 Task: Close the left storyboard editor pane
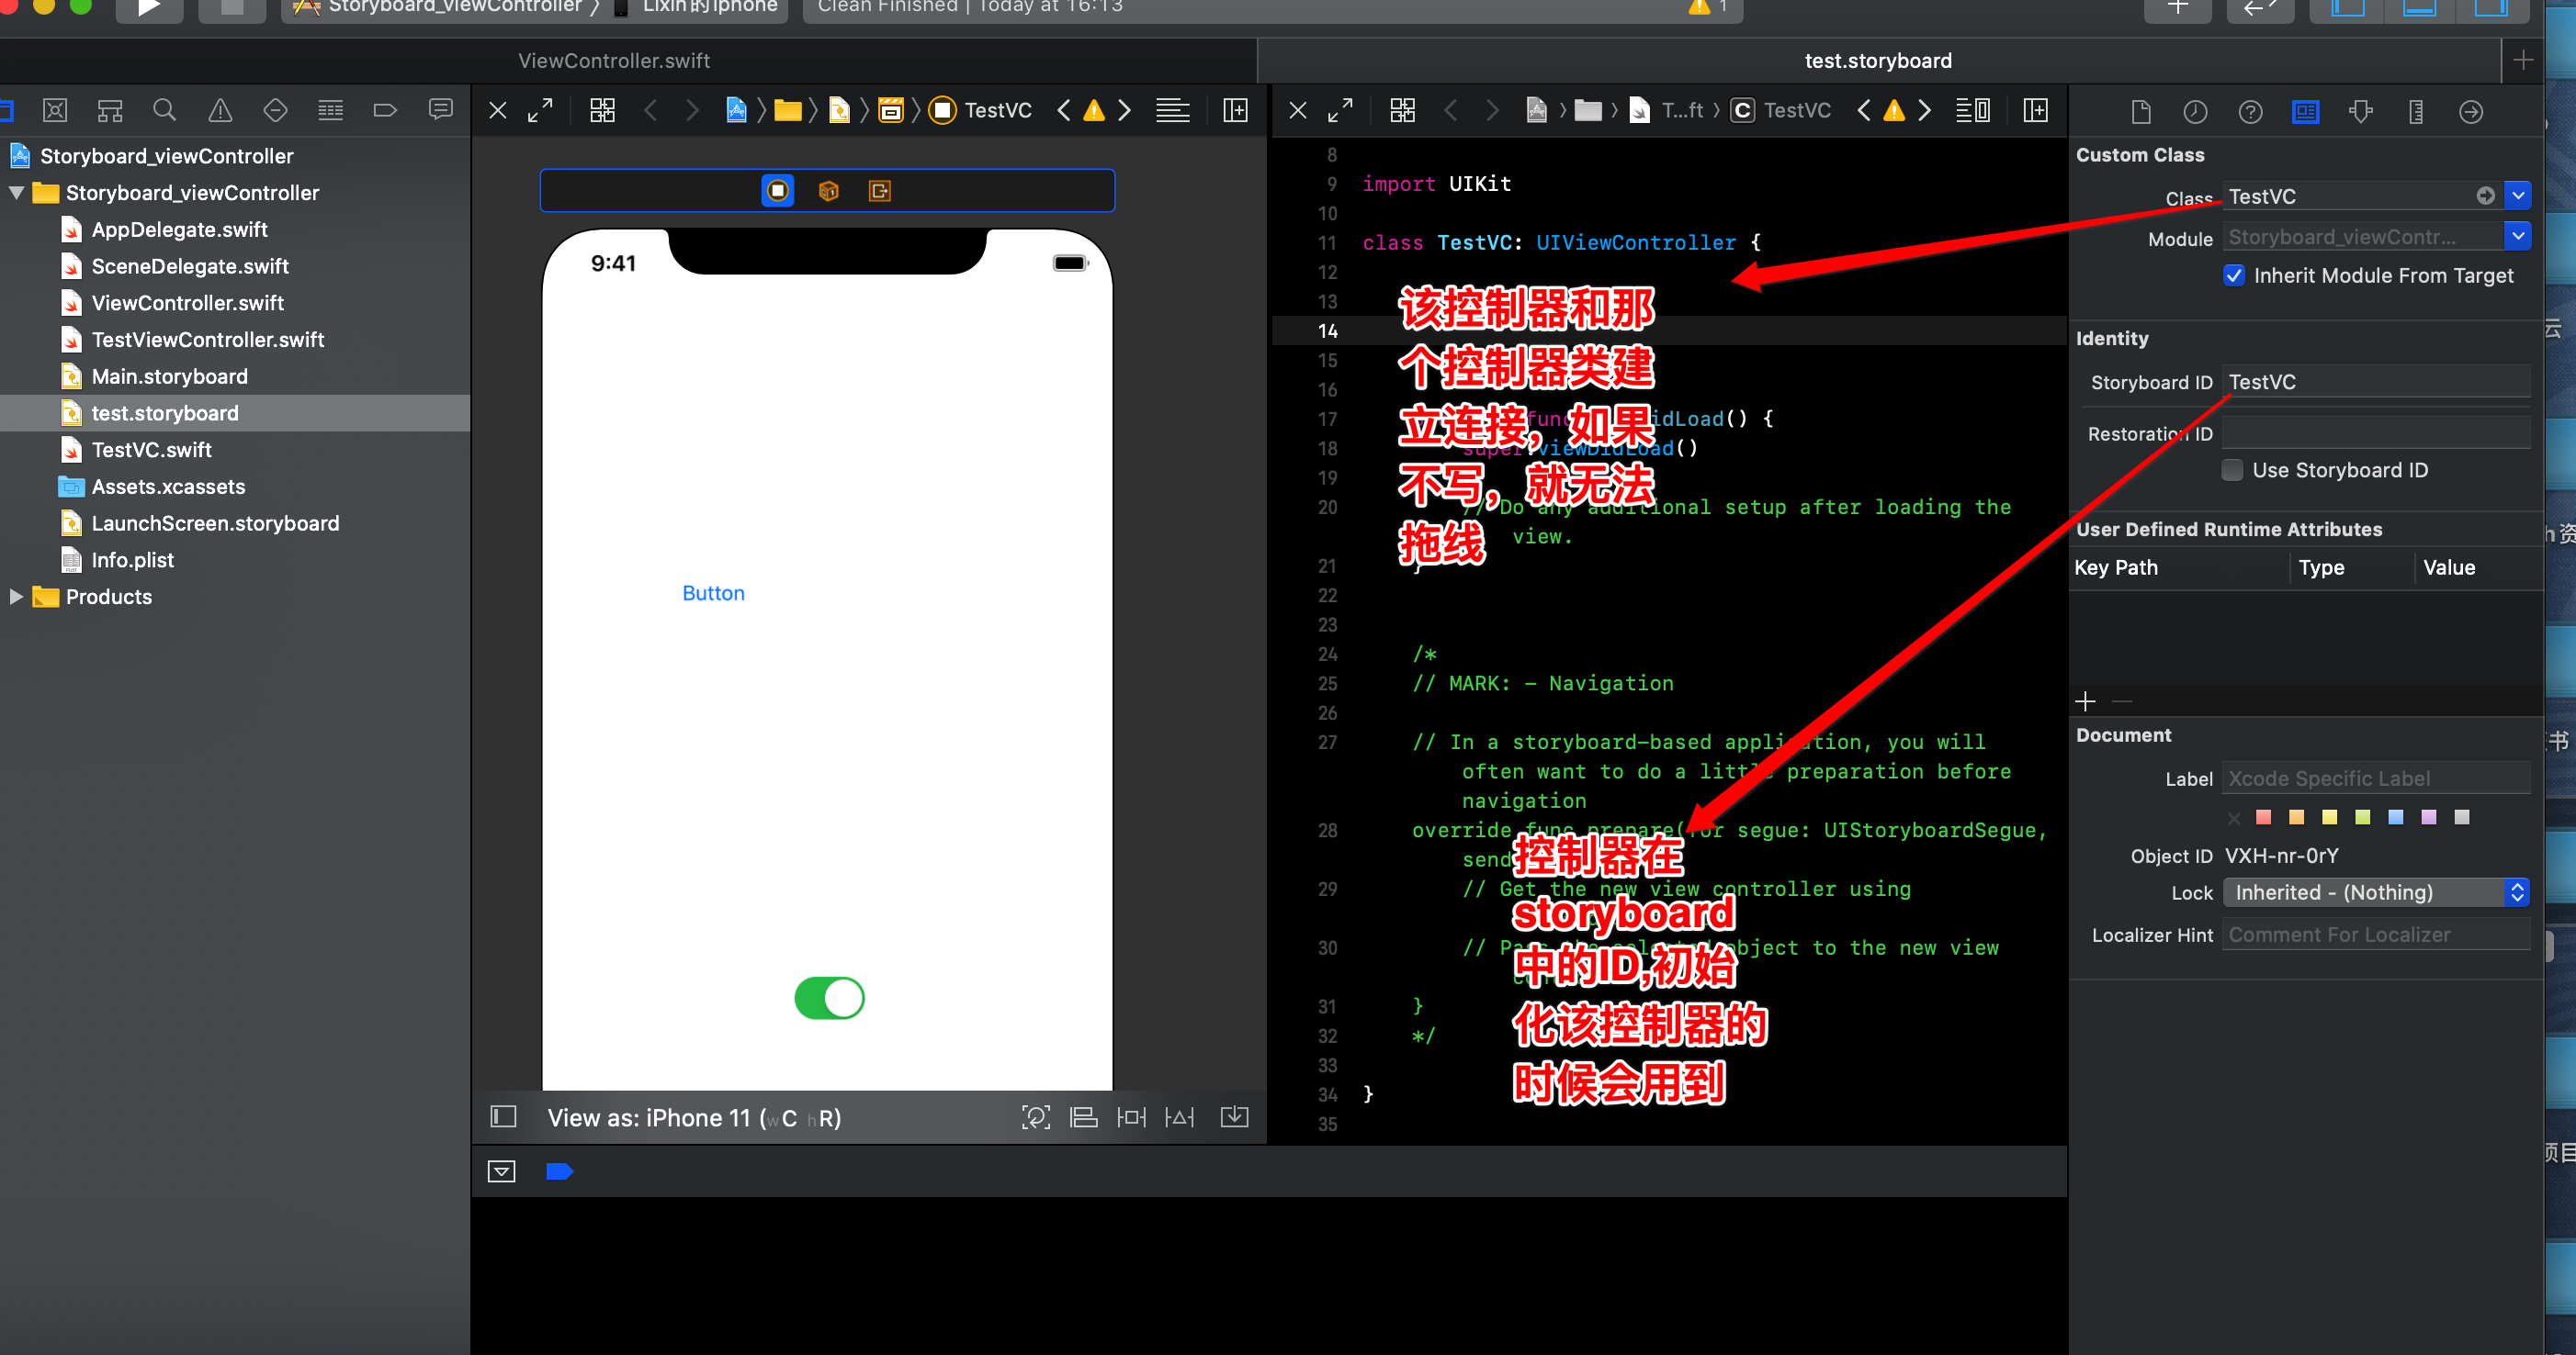(498, 110)
